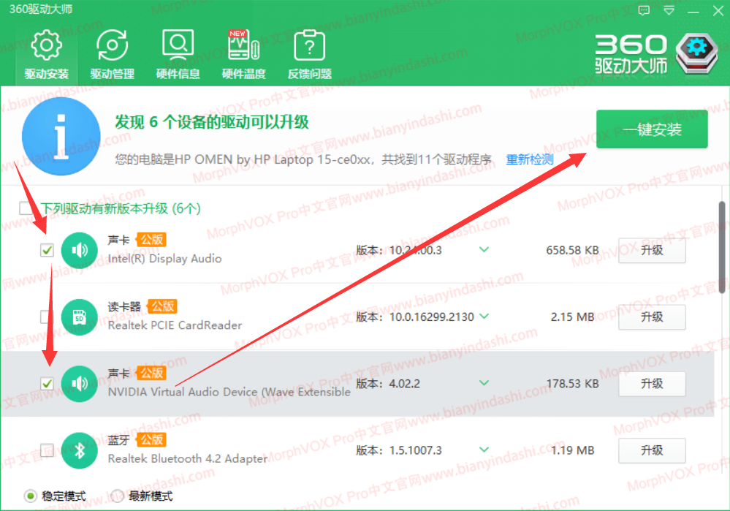The width and height of the screenshot is (730, 511).
Task: Click the version text '10.0.16299.2130'
Action: [432, 317]
